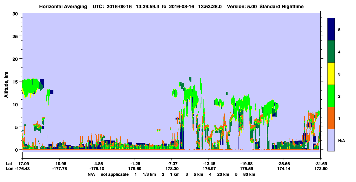Image resolution: width=356 pixels, height=182 pixels.
Task: Click latitude value -19.58
Action: (246, 164)
